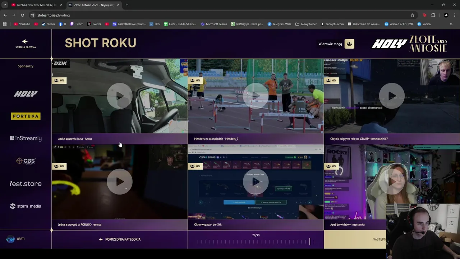460x259 pixels.
Task: Click the inStreamly sponsor logo
Action: click(x=26, y=138)
